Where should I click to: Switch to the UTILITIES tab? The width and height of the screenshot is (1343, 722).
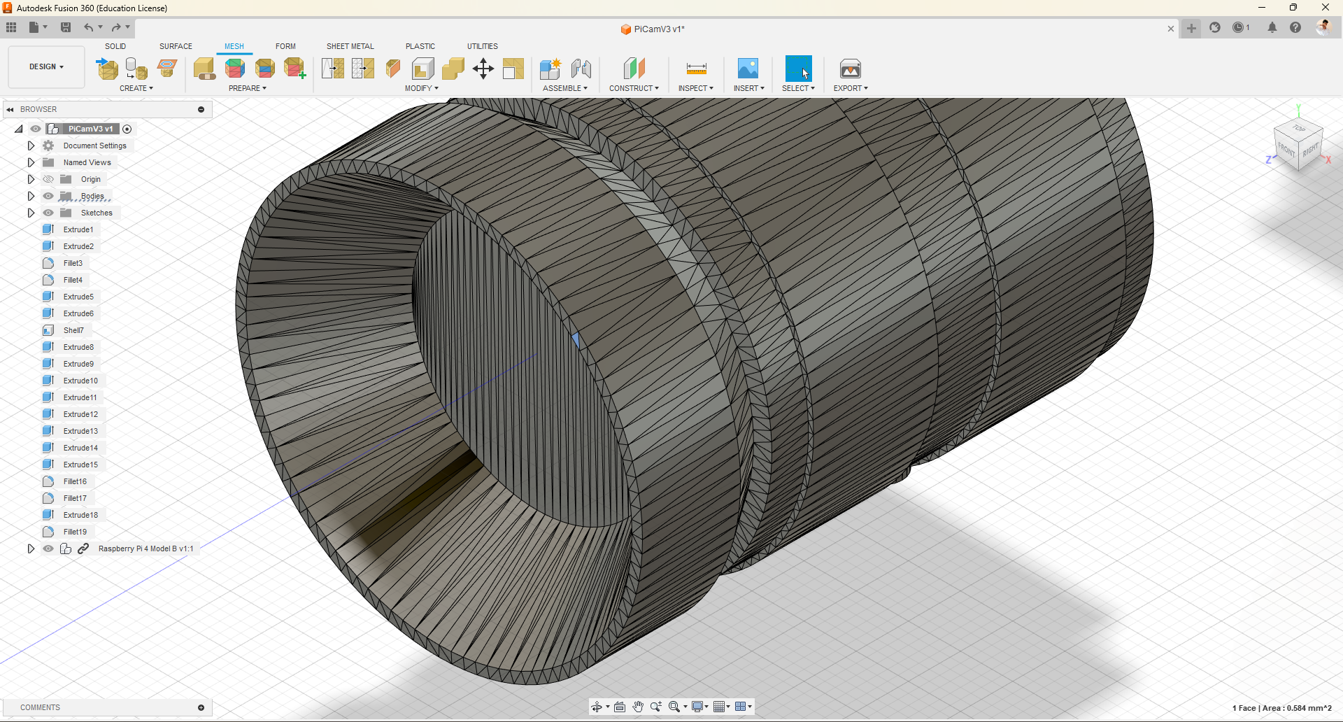click(x=483, y=46)
